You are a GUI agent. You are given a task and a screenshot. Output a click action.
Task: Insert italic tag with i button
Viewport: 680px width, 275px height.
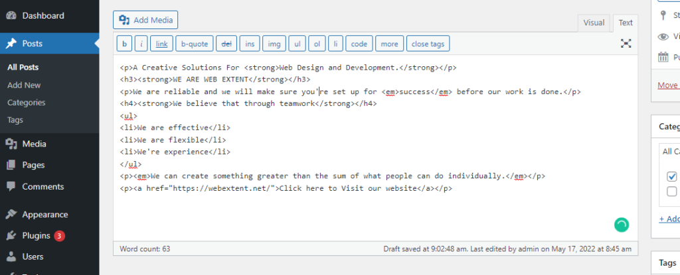[141, 44]
